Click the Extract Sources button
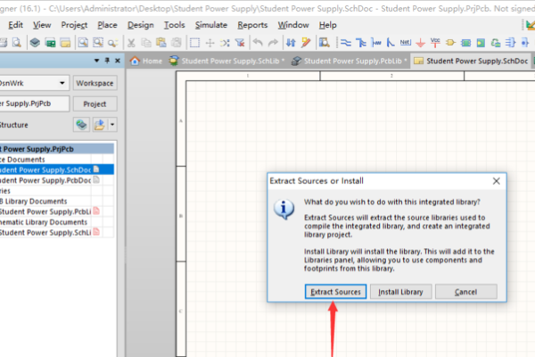Viewport: 535px width, 357px height. [x=334, y=292]
